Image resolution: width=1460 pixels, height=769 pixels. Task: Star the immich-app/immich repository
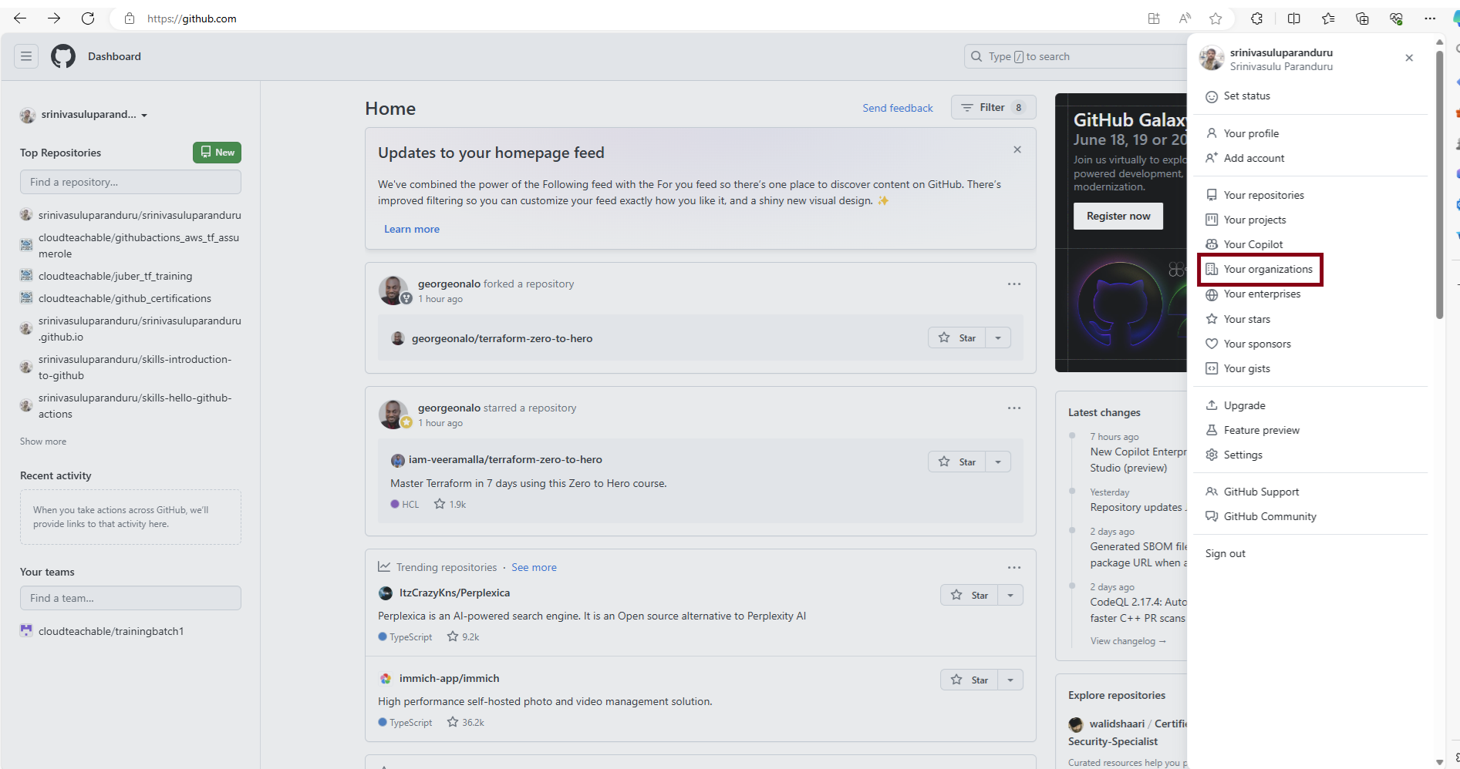click(x=969, y=680)
